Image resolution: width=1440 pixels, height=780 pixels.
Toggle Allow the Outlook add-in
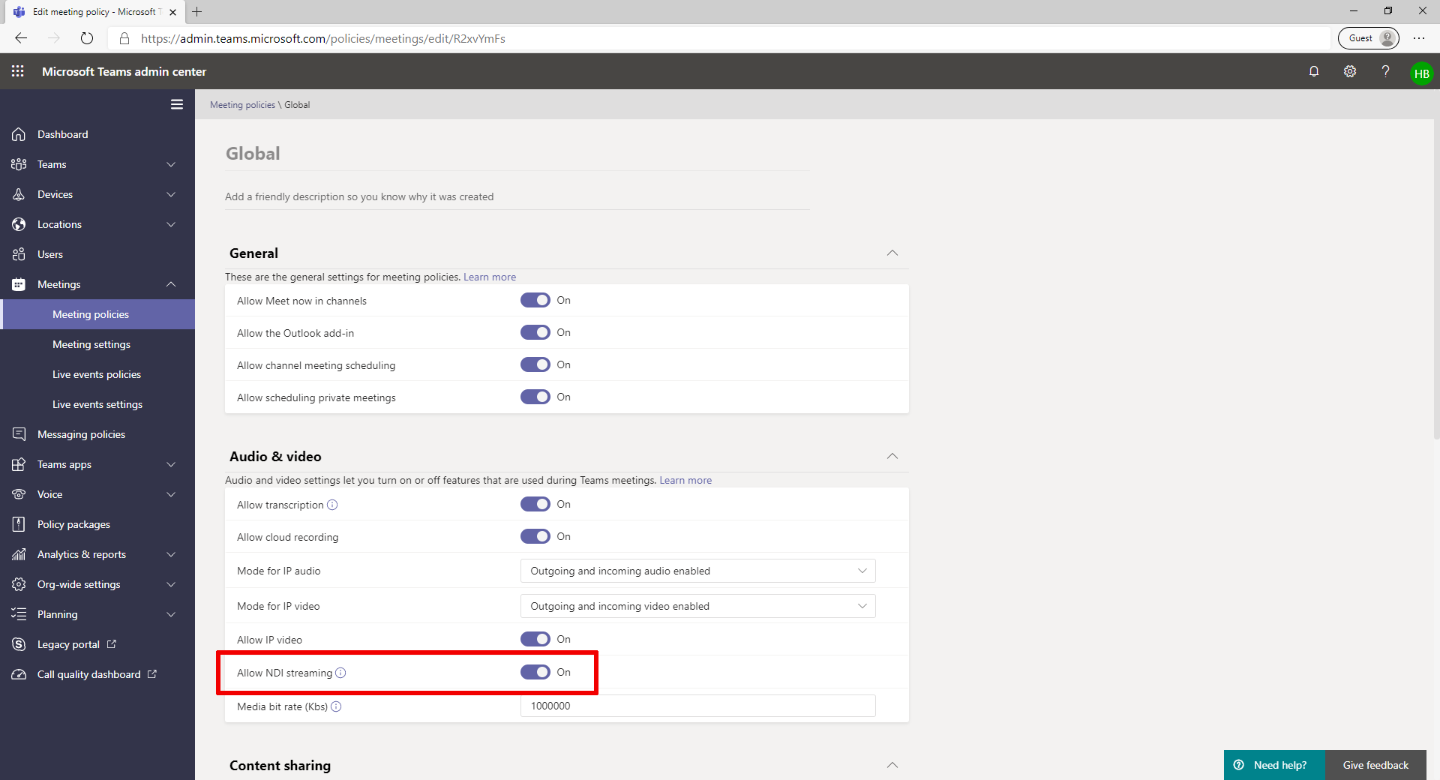pos(535,332)
